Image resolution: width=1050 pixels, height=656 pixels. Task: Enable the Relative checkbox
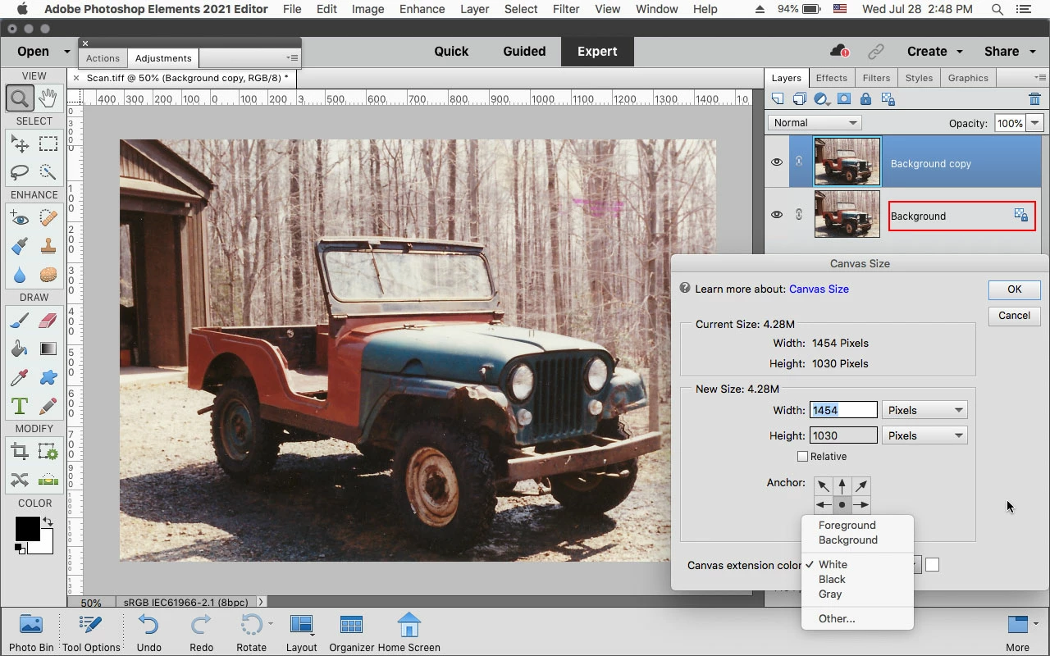point(802,457)
